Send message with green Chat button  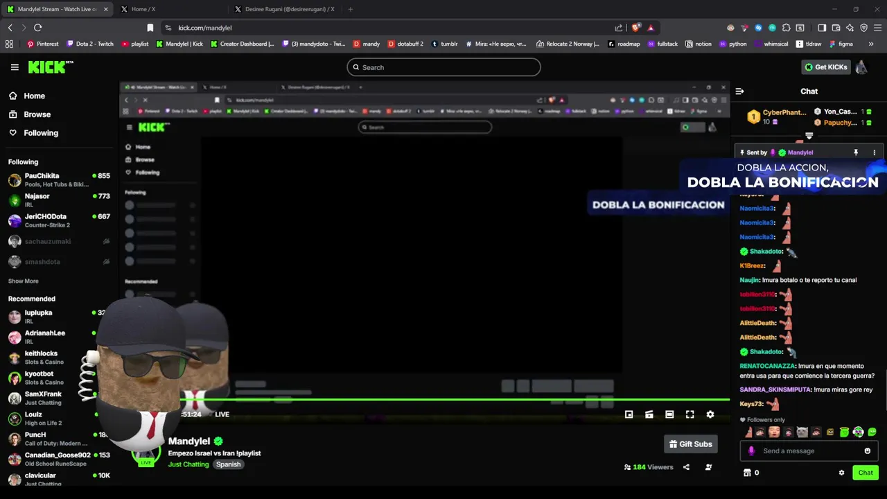[x=866, y=473]
